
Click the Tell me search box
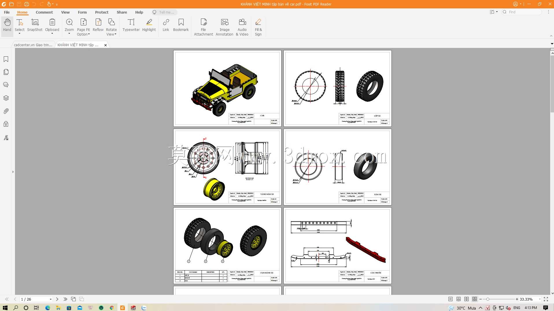[x=164, y=12]
